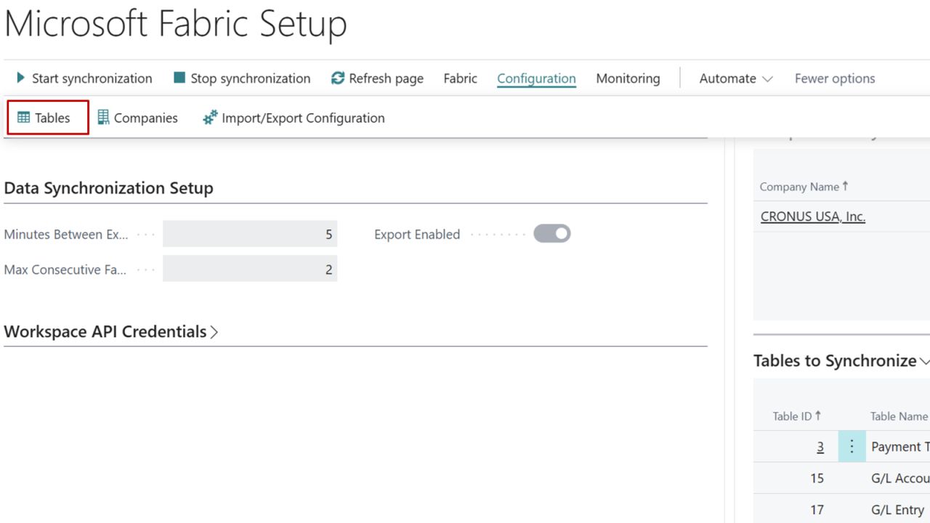Toggle the Export Enabled switch

(552, 234)
